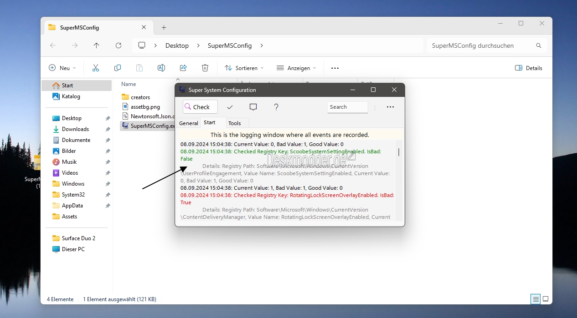Click the checkmark apply icon

pos(230,107)
